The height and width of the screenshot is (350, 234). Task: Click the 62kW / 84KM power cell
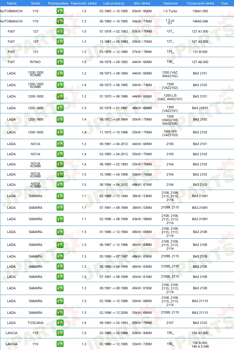[142, 333]
